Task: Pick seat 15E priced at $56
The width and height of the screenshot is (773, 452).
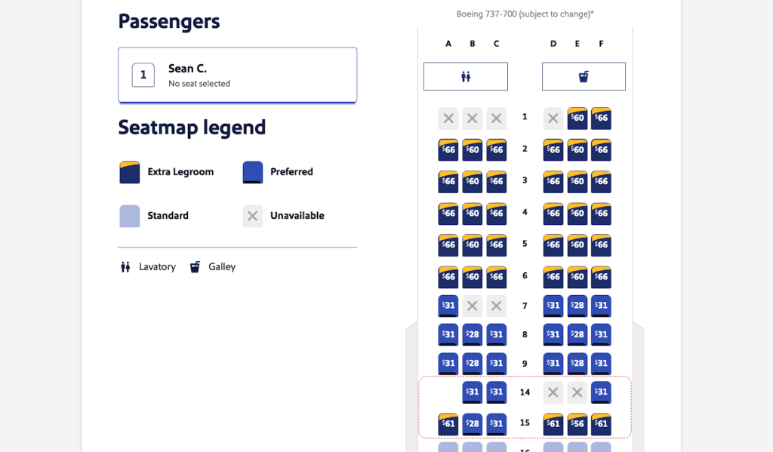Action: click(577, 424)
